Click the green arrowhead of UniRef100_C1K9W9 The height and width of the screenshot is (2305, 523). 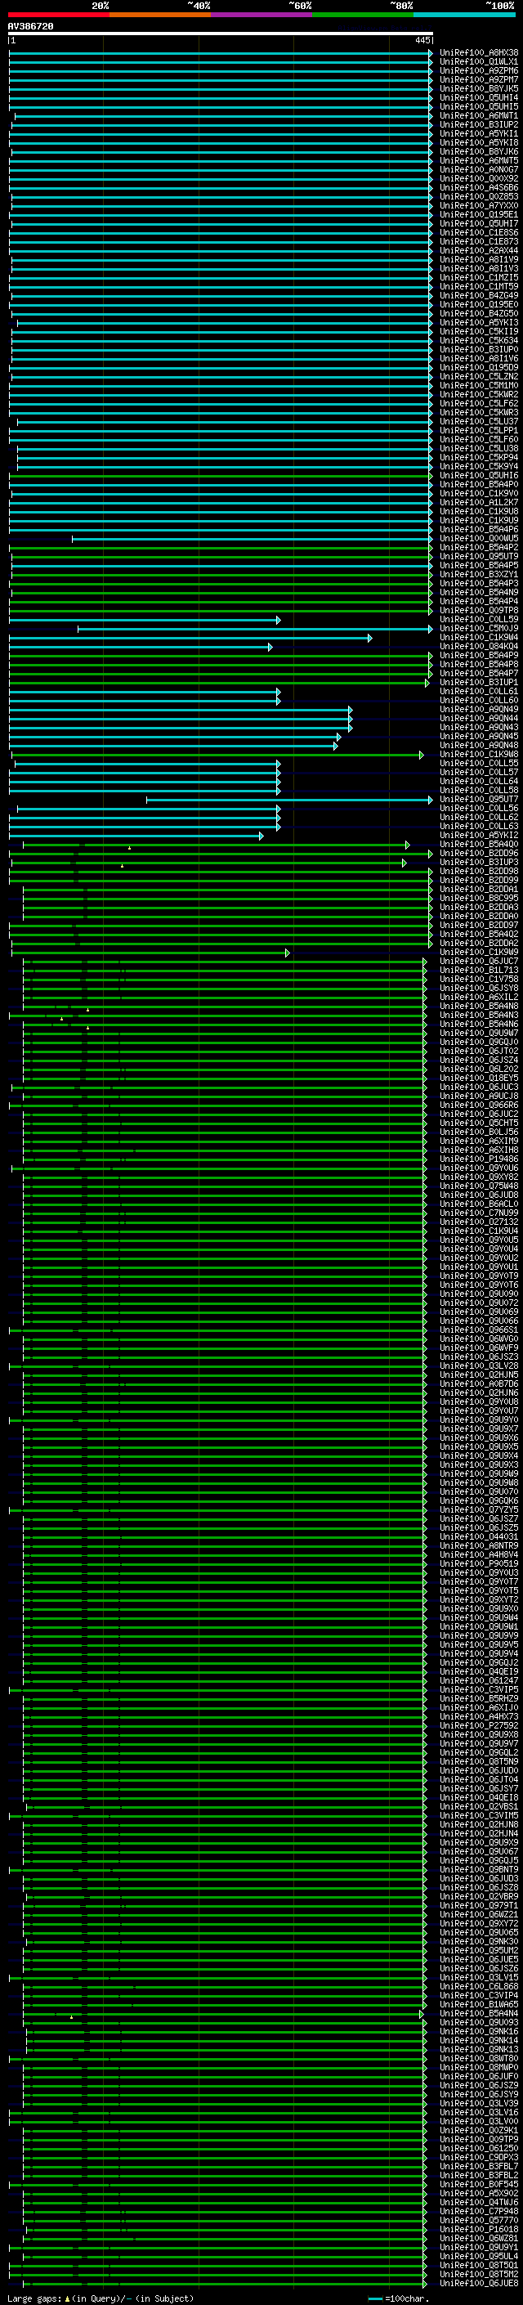click(287, 953)
